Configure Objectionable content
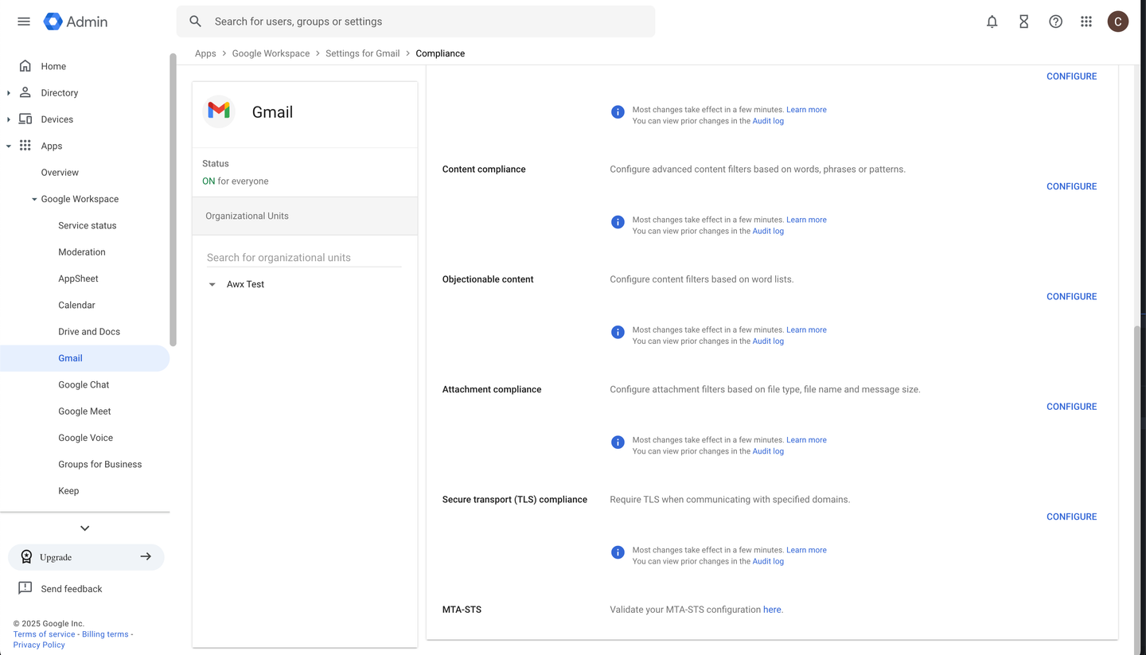 (1071, 296)
